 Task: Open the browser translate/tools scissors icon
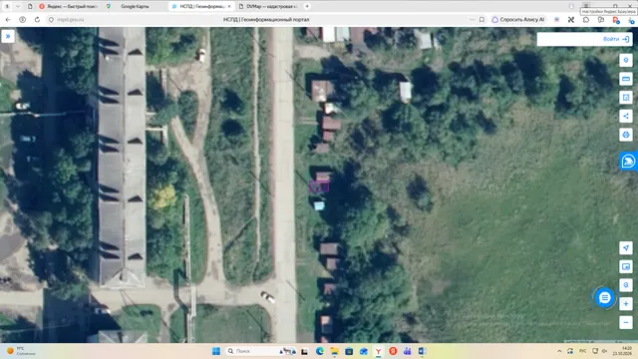(x=571, y=20)
